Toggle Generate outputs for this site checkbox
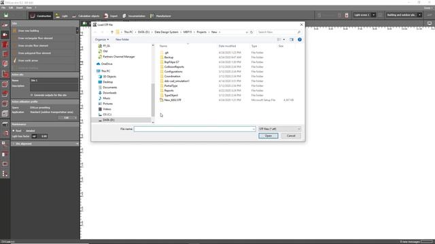This screenshot has width=435, height=244. pos(32,95)
